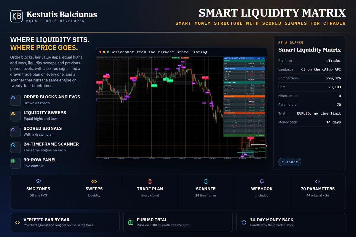
Task: Click the 'SMART LIQUIDITY MATRIX' title
Action: [x=272, y=13]
